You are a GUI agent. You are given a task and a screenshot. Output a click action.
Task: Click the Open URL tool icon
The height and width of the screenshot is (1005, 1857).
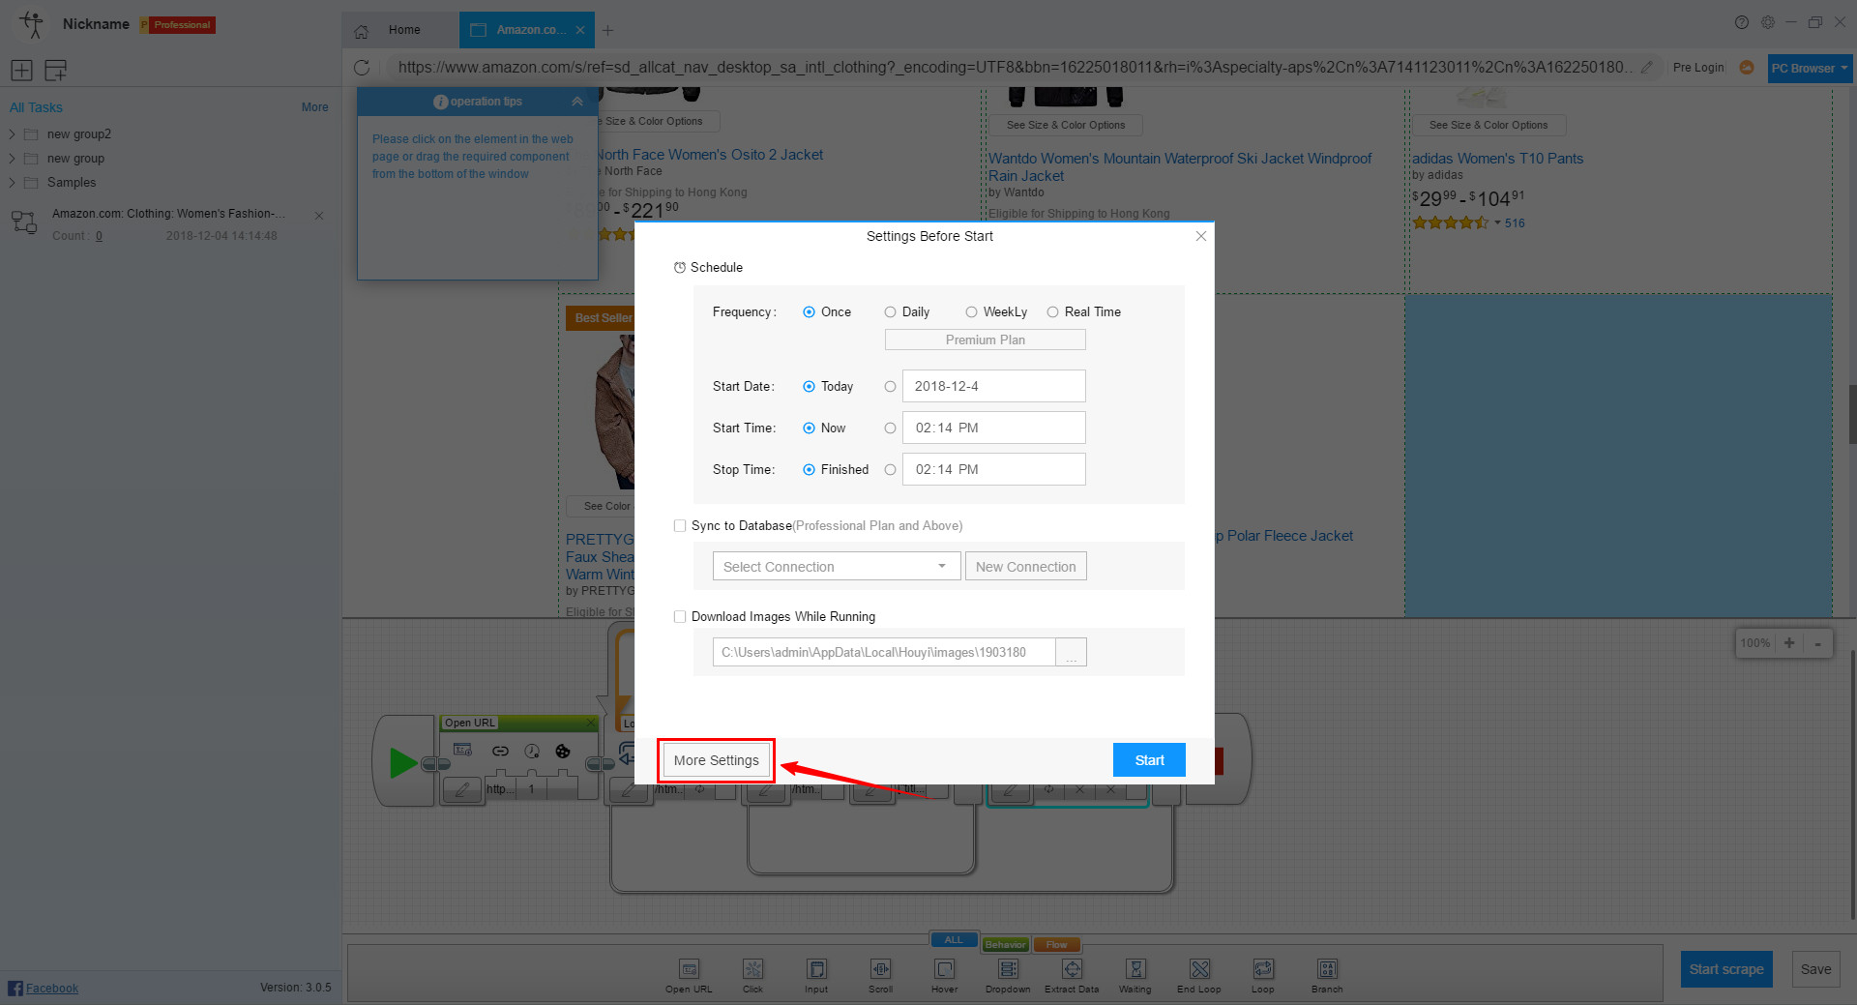[x=689, y=969]
